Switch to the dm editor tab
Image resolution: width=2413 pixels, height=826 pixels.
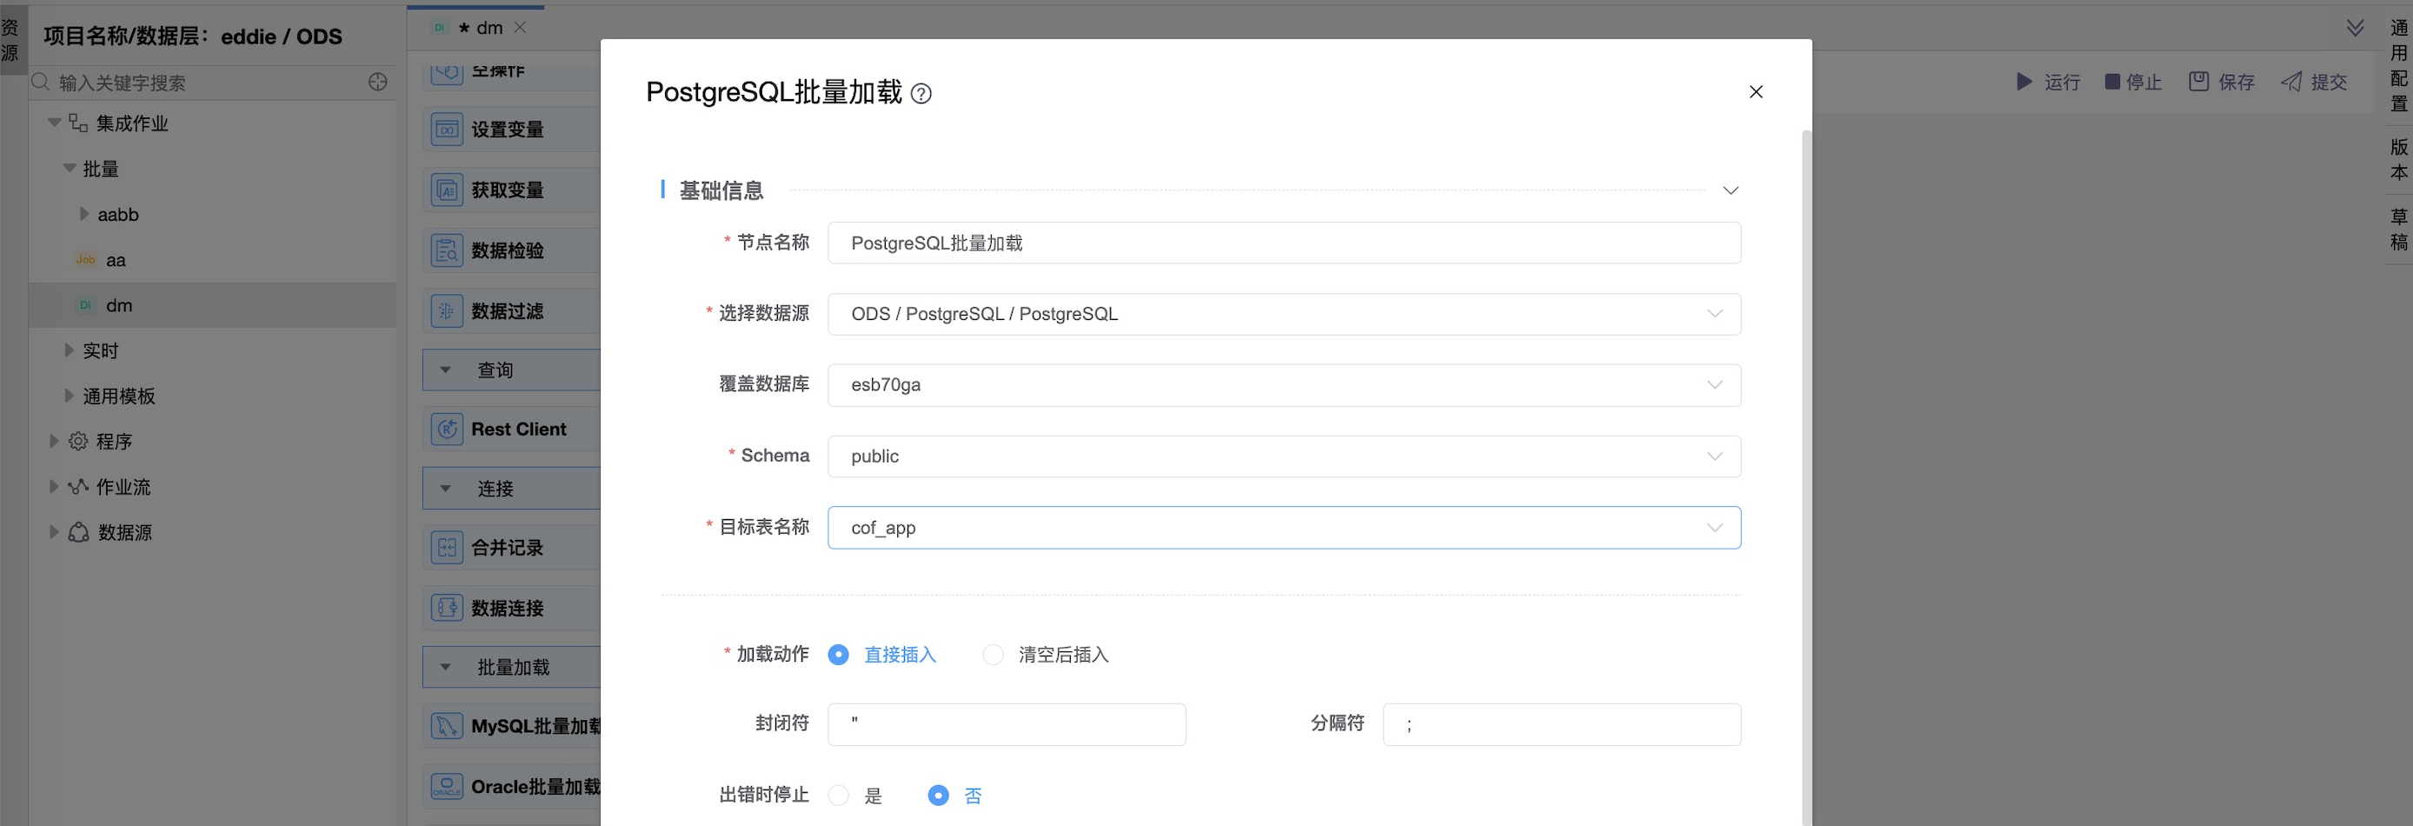pos(488,28)
